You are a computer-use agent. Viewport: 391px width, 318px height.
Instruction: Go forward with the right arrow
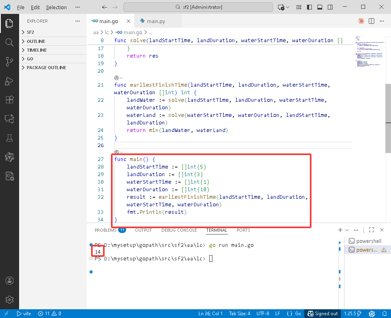(x=115, y=7)
